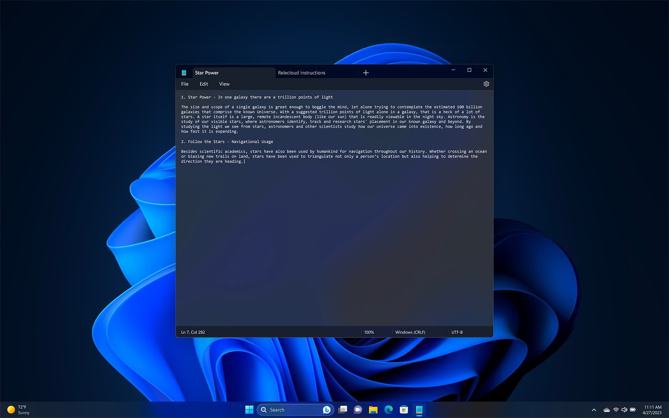Open the Edit menu
The height and width of the screenshot is (418, 669).
click(204, 84)
